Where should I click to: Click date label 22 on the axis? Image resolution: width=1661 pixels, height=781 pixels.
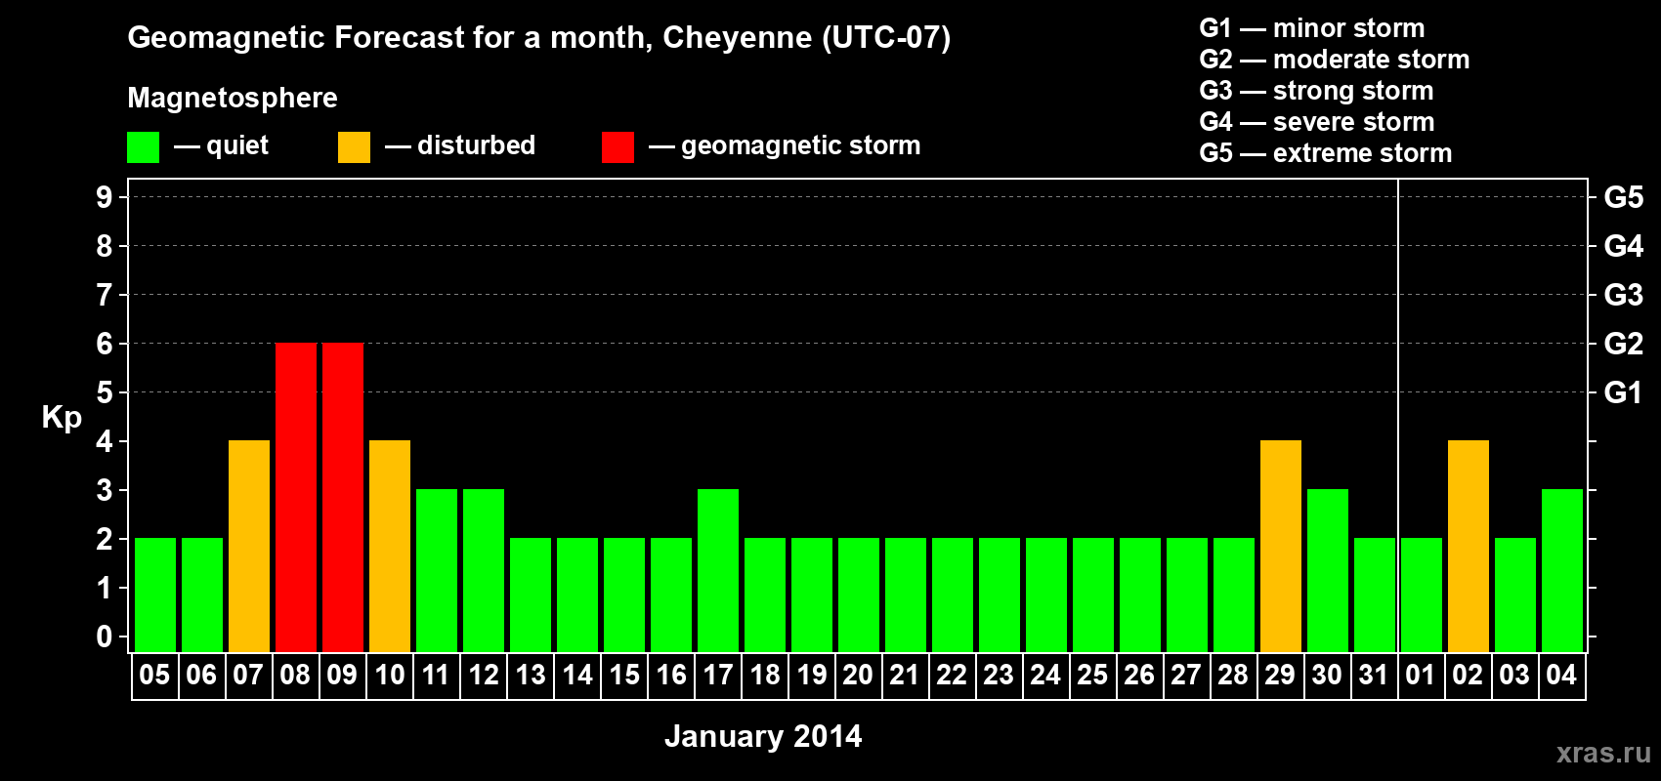(x=952, y=675)
